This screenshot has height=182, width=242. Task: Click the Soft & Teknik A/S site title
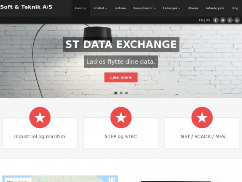pos(26,7)
